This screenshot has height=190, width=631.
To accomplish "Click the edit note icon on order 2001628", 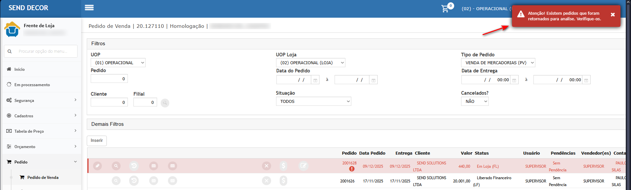I will pos(303,166).
